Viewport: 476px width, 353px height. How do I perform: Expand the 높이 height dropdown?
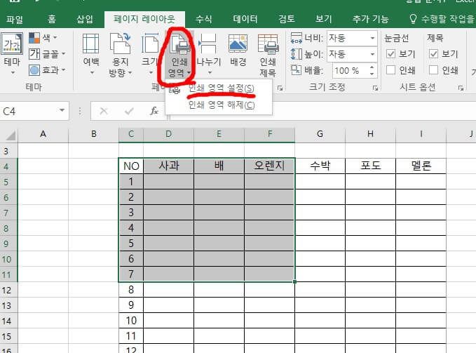tap(372, 54)
